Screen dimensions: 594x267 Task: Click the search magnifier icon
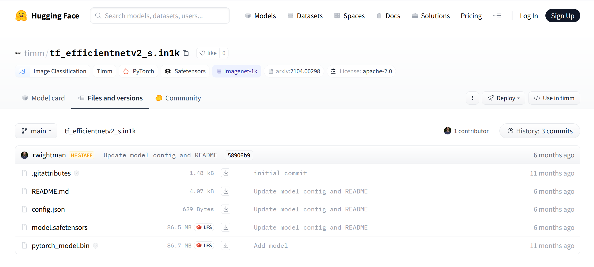click(98, 16)
